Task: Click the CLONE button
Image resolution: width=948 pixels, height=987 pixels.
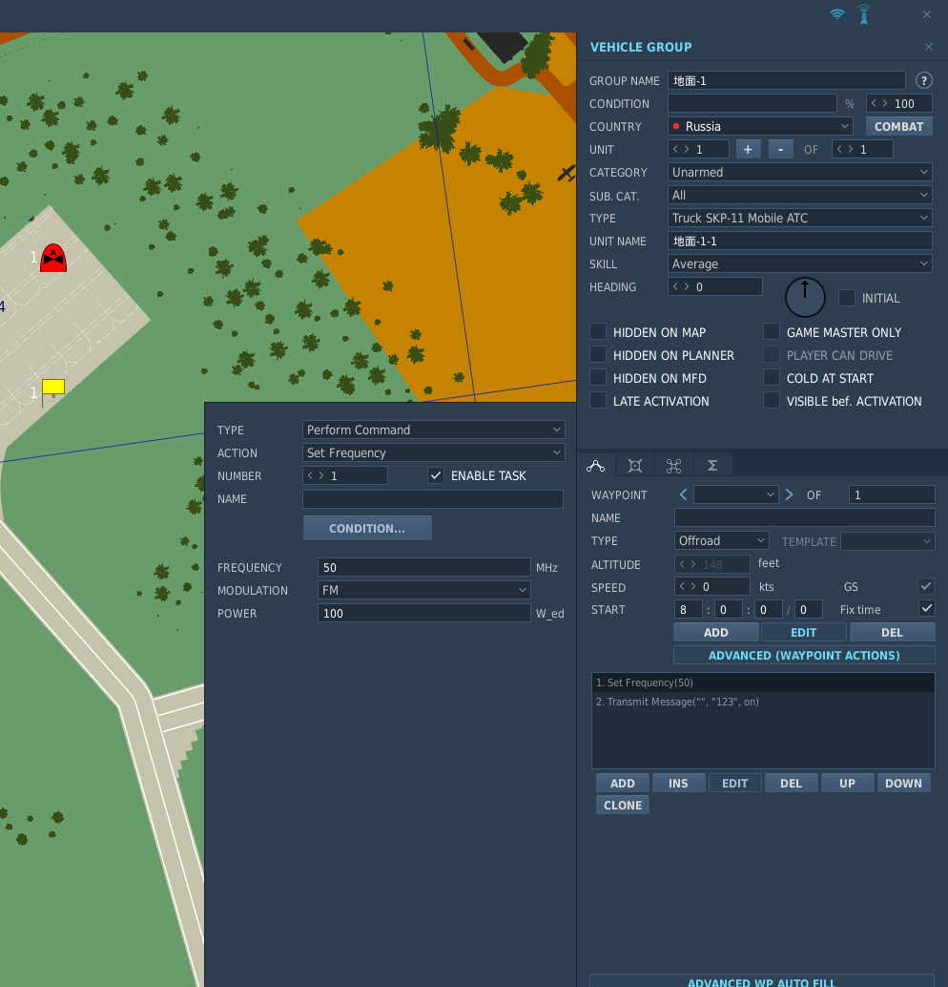Action: tap(622, 805)
